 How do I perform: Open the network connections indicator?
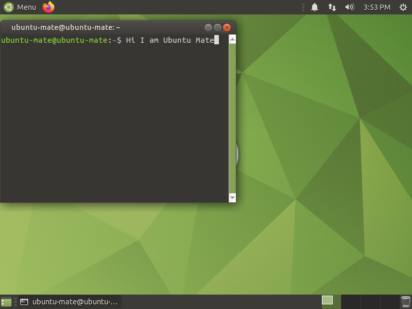click(x=332, y=7)
